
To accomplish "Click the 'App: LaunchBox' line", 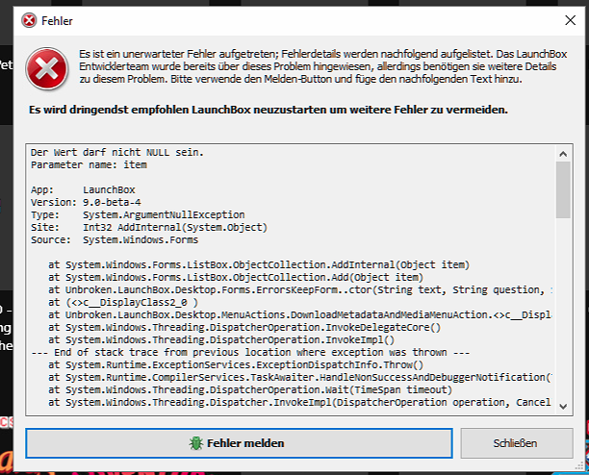I will tap(83, 189).
